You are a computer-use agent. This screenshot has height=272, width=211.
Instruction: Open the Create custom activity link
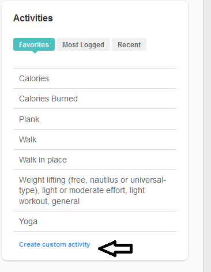pos(55,244)
